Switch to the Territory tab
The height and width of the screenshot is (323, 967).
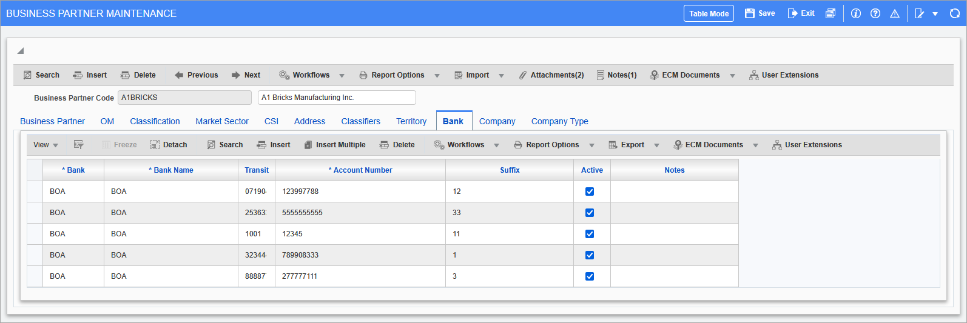(x=411, y=121)
